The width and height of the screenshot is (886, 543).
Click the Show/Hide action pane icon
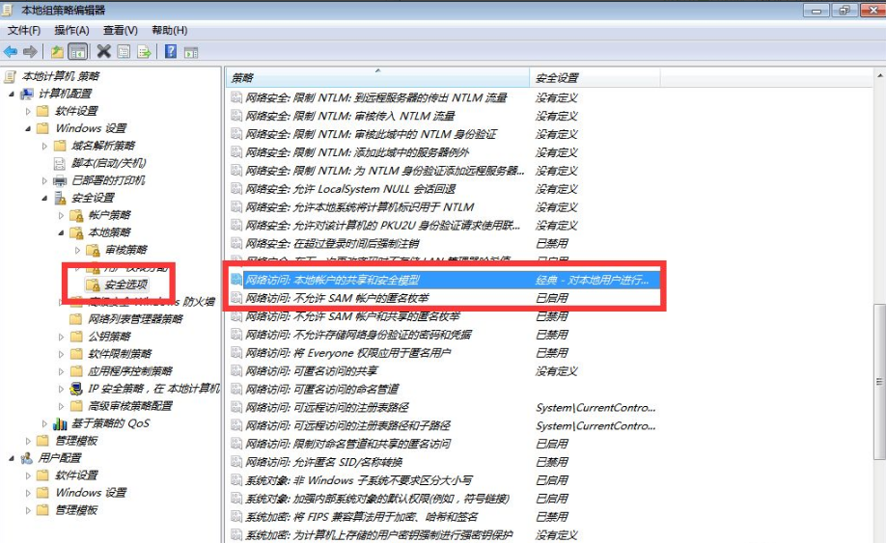[191, 51]
